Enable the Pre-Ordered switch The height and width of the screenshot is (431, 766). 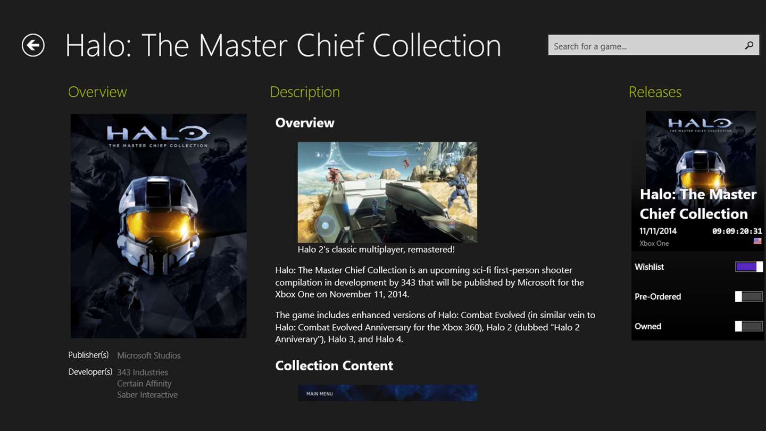[749, 296]
